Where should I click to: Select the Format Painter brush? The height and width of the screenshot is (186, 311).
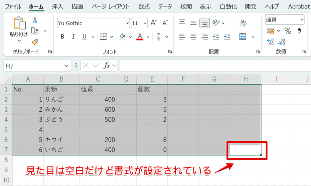[x=35, y=42]
